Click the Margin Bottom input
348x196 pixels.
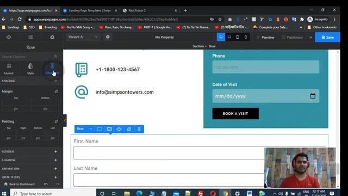[x=45, y=106]
